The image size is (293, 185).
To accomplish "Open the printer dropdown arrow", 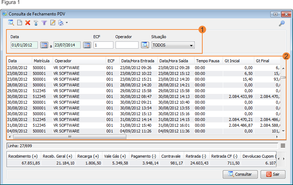I will click(67, 23).
